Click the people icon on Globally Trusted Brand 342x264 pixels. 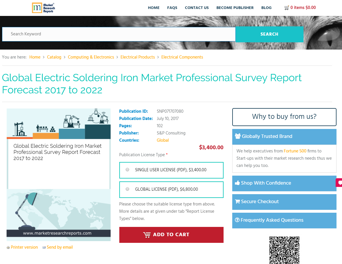click(x=238, y=136)
